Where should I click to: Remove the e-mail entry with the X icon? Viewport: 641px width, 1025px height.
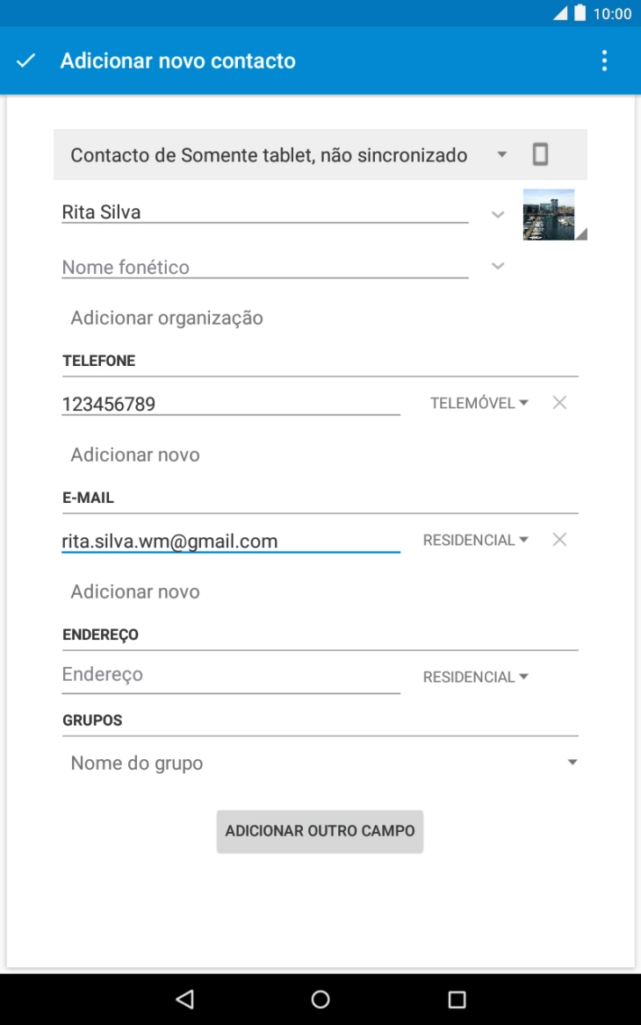559,540
